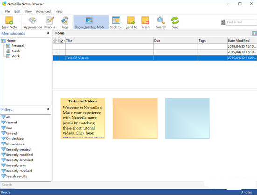Apply the Search results filter

click(14, 176)
